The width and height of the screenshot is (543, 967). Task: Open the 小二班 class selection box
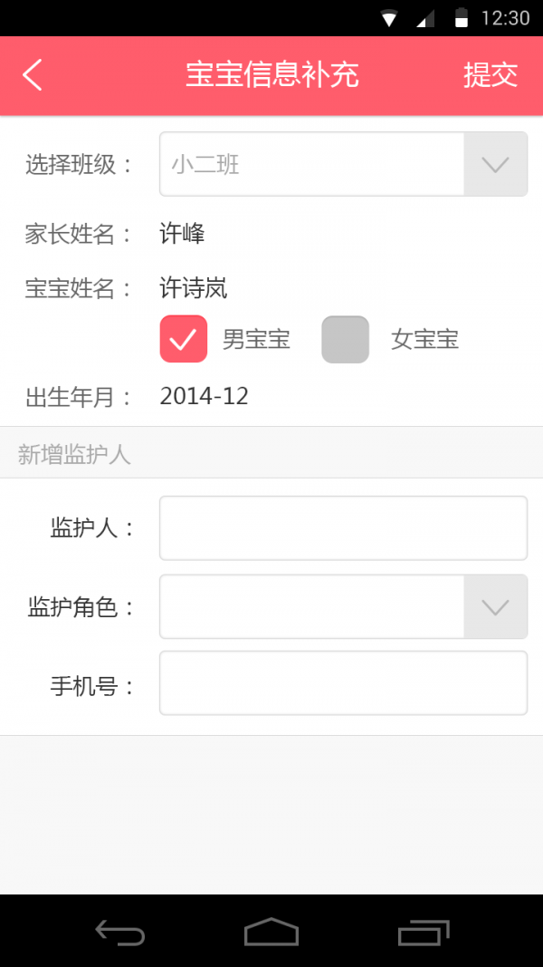(x=312, y=164)
